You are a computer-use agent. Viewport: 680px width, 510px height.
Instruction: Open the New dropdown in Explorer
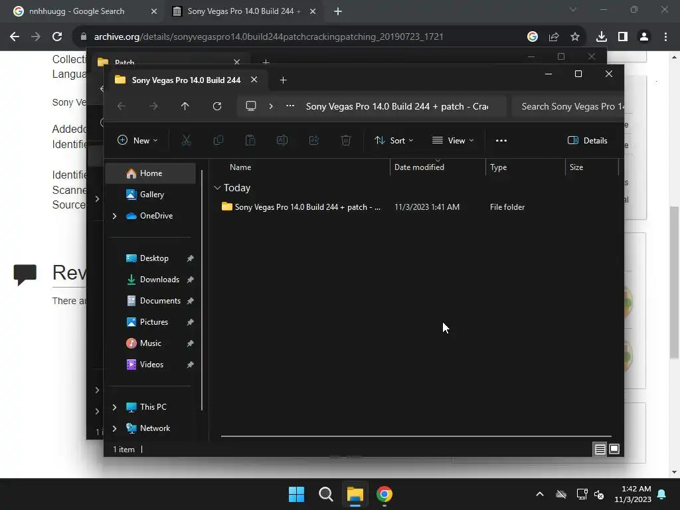(x=137, y=140)
